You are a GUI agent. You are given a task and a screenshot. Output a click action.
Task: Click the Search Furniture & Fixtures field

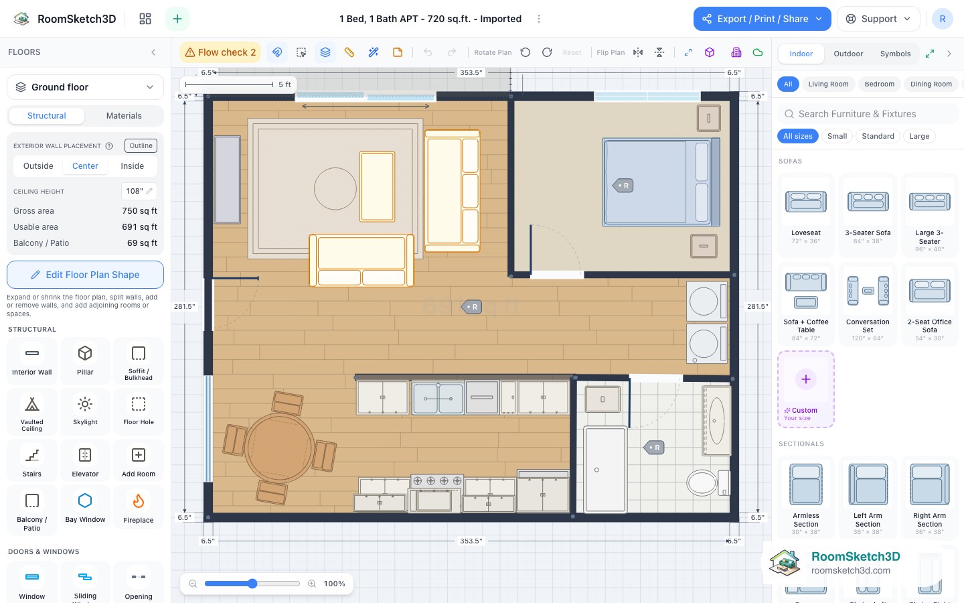[868, 114]
